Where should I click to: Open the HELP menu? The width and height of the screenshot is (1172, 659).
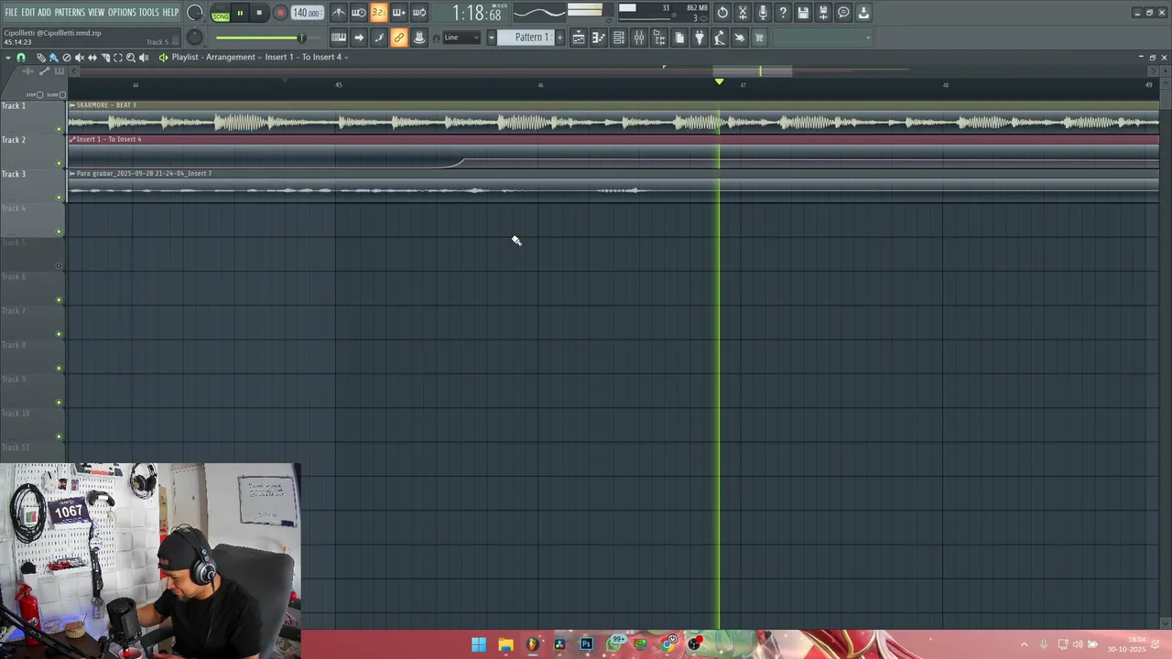click(x=170, y=13)
